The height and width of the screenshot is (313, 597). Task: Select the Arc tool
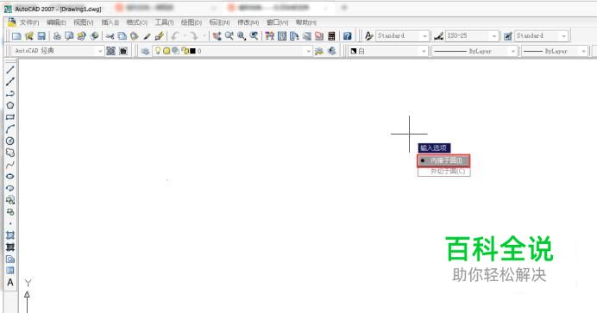(10, 129)
